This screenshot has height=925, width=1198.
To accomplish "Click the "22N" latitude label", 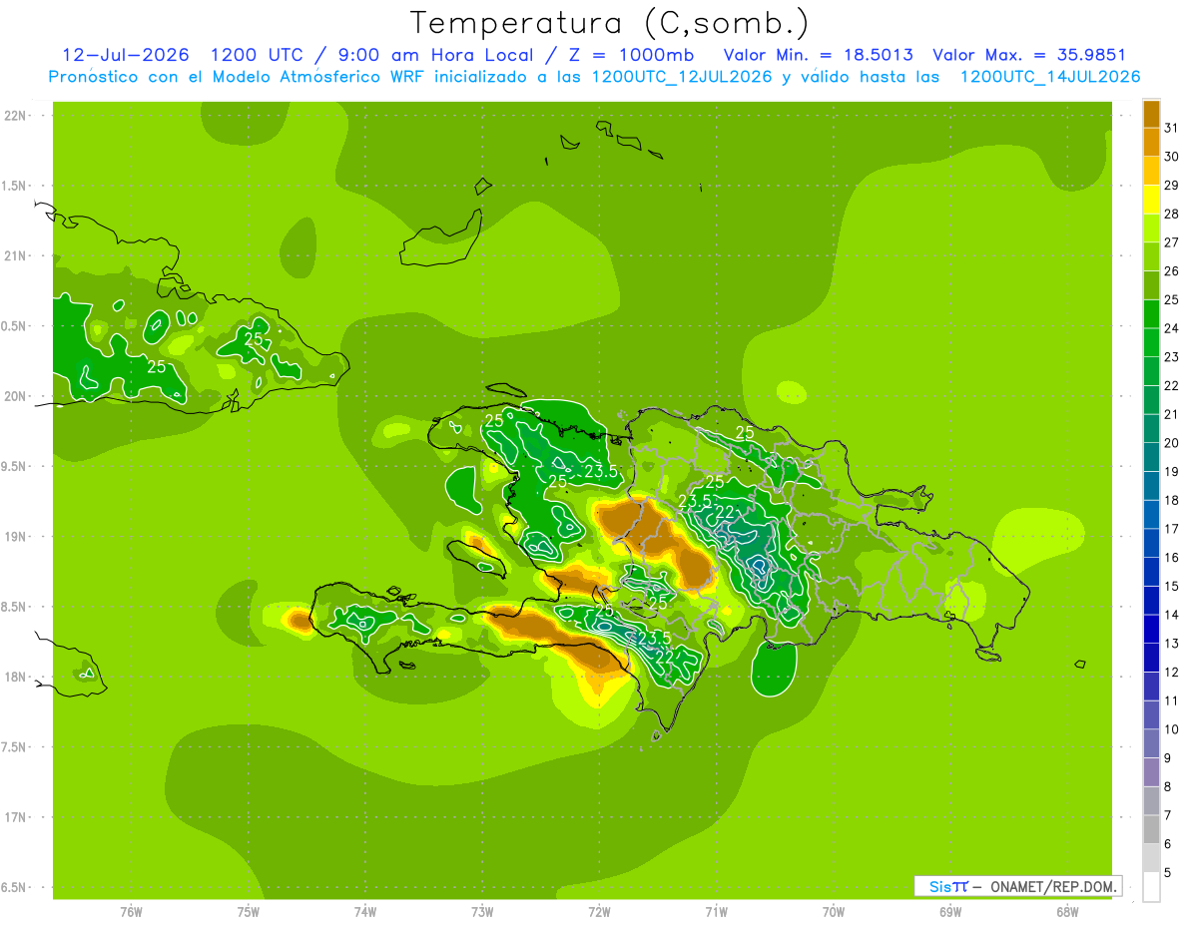I will pos(15,116).
